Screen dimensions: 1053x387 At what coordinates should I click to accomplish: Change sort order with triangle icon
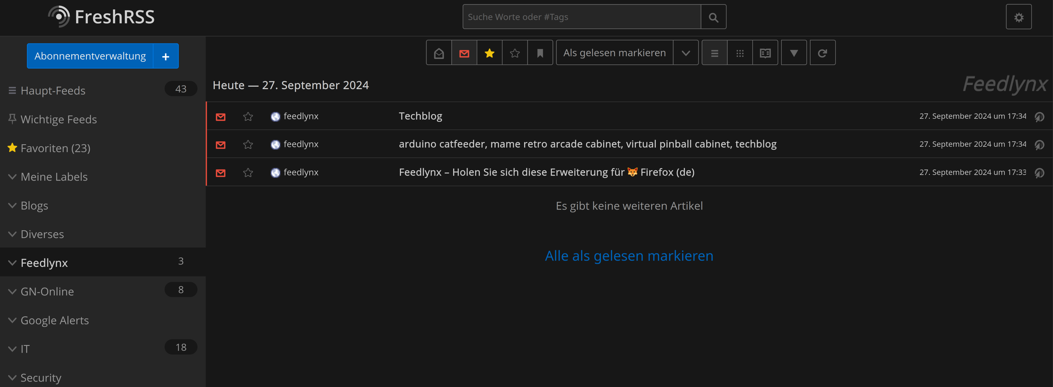[x=794, y=53]
